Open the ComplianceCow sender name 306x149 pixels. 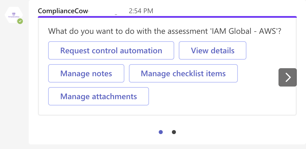click(63, 11)
